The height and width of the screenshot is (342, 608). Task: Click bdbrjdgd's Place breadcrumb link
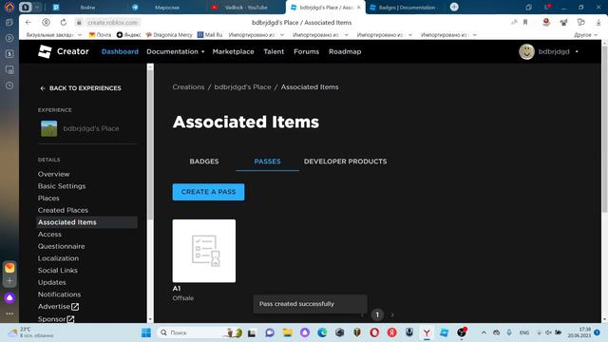coord(243,87)
